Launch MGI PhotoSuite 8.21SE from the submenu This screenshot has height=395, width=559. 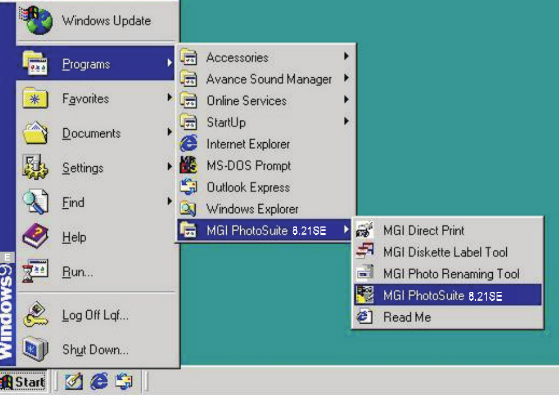448,295
